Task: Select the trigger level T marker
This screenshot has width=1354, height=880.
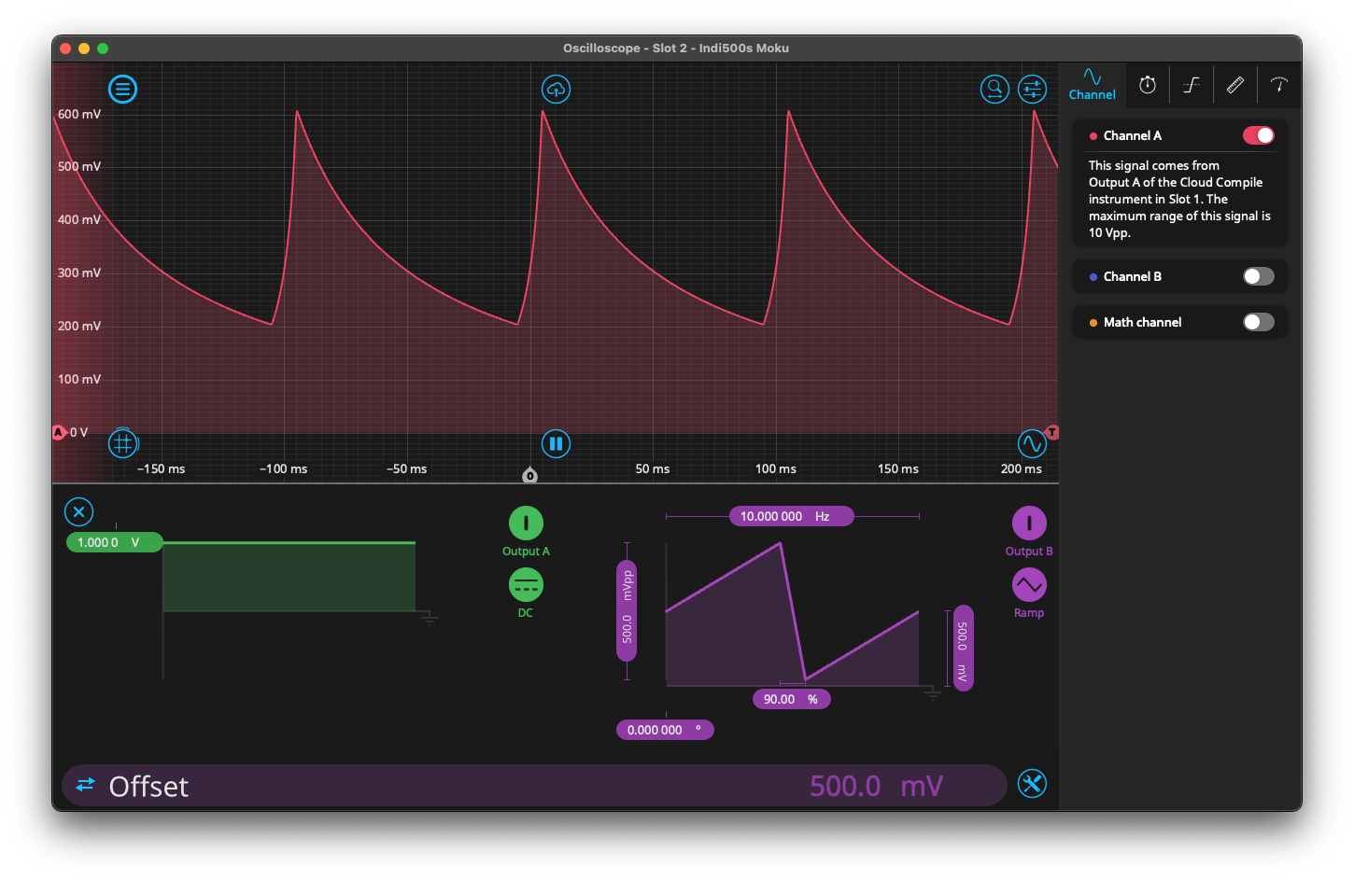Action: click(1052, 432)
